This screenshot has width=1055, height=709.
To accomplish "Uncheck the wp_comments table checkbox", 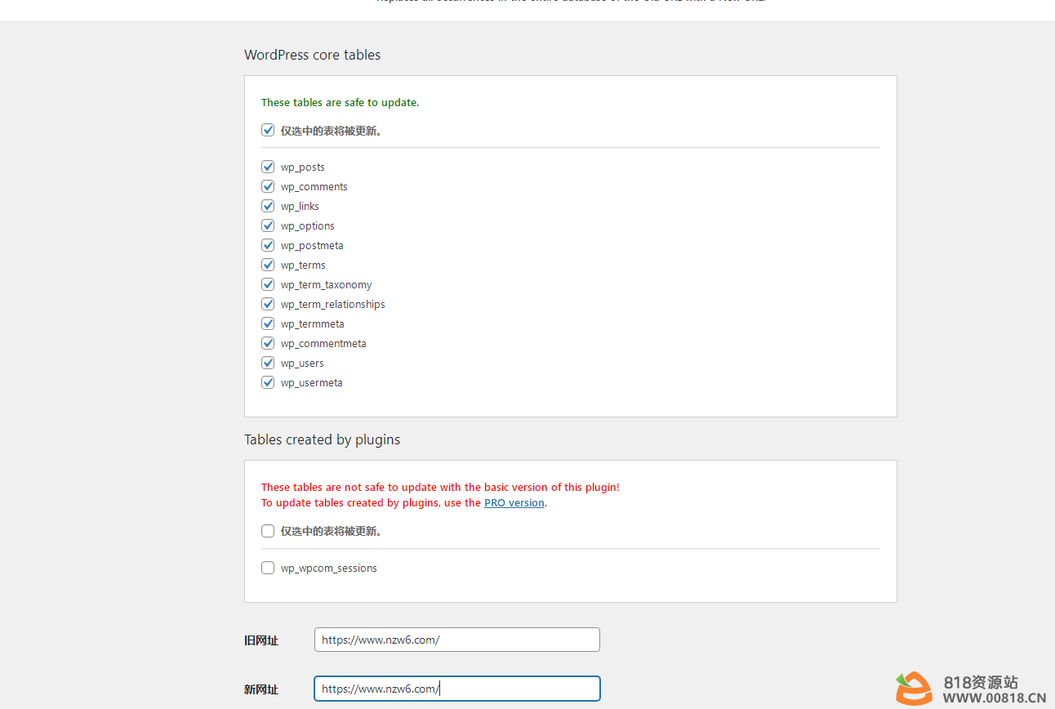I will [x=268, y=186].
